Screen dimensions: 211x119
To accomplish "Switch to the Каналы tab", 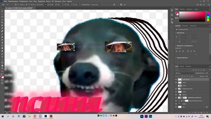I will click(x=182, y=66).
